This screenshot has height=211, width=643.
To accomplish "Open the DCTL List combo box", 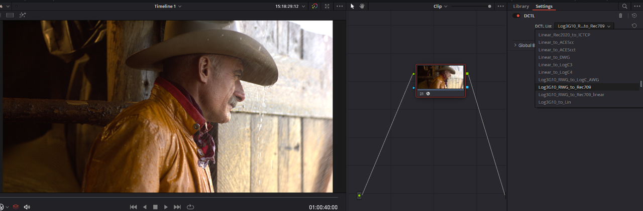I will (x=585, y=26).
